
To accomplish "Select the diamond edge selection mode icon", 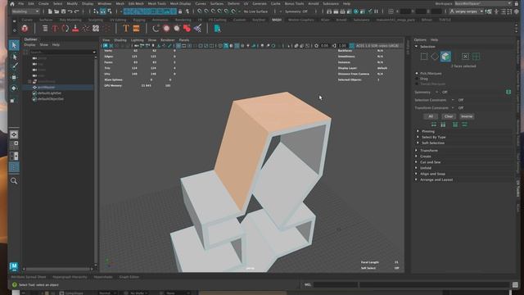I will (435, 57).
